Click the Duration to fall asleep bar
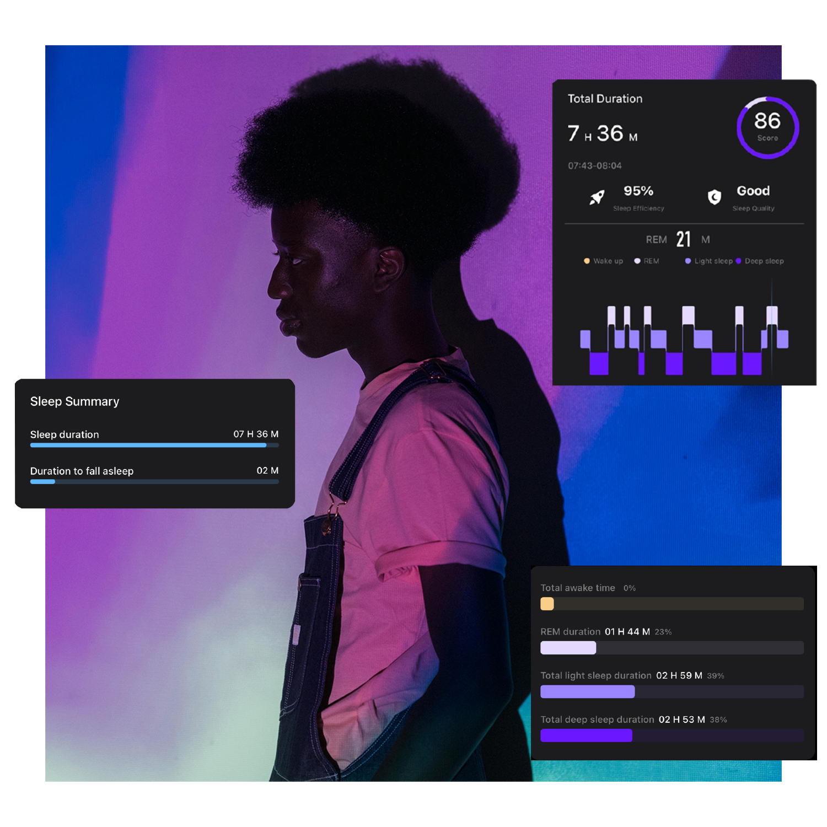Image resolution: width=827 pixels, height=827 pixels. coord(154,481)
